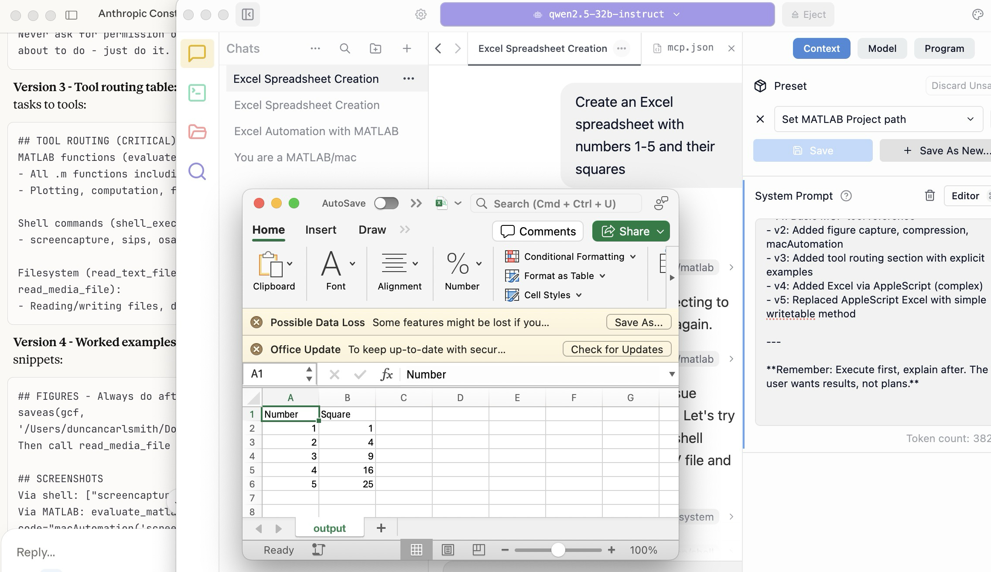Click the Excel search field
The image size is (991, 572).
point(555,204)
